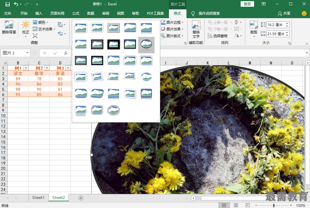Click the zoom slider handle

[274, 205]
